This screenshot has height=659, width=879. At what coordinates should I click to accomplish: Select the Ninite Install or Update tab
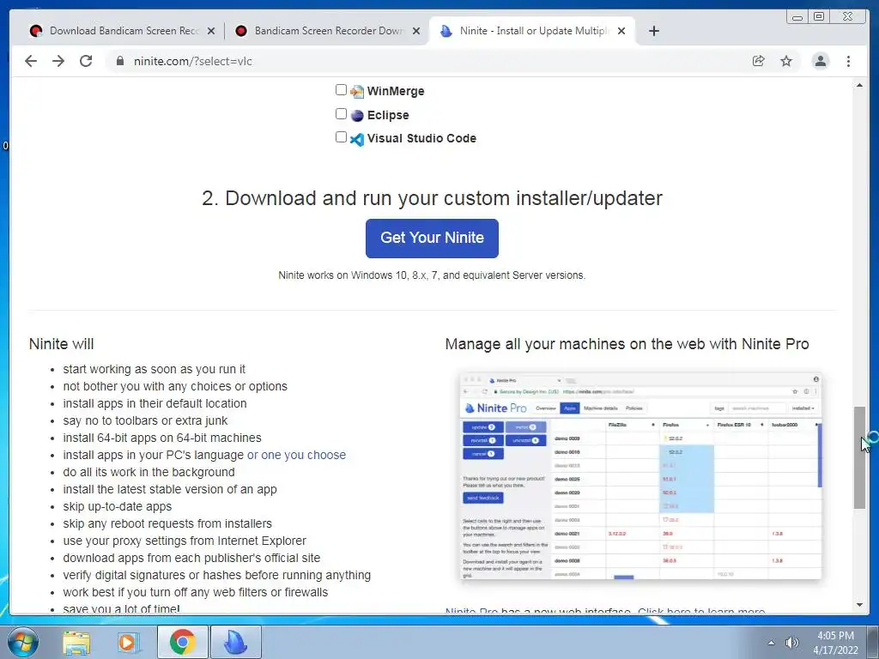[532, 31]
